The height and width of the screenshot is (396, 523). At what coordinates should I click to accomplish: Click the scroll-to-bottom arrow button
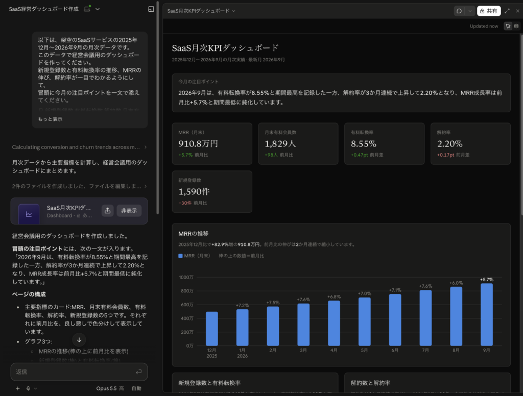point(79,340)
